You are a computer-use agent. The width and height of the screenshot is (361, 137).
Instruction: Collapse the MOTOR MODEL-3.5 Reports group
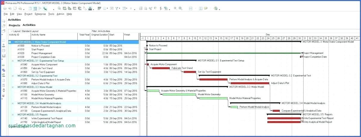pos(13,114)
